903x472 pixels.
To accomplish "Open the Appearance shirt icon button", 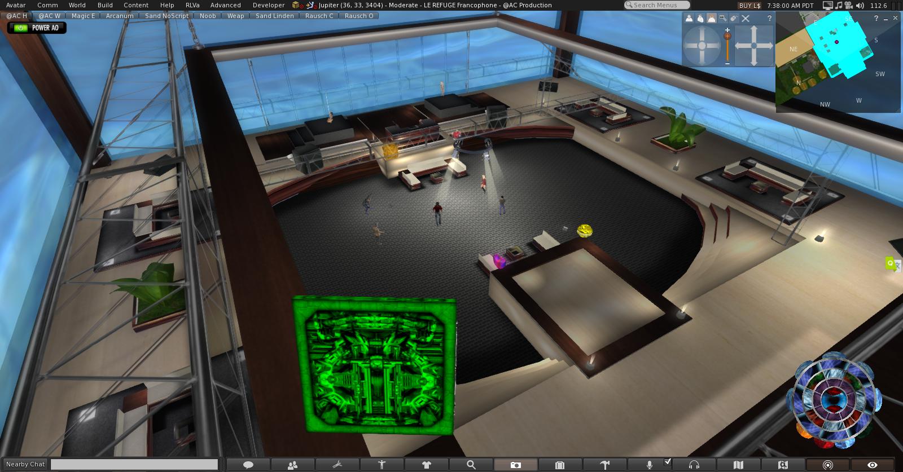I will click(x=426, y=465).
